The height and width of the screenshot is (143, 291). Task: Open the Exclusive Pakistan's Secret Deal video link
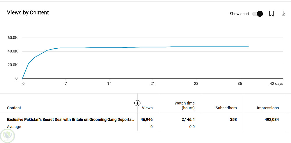[70, 119]
